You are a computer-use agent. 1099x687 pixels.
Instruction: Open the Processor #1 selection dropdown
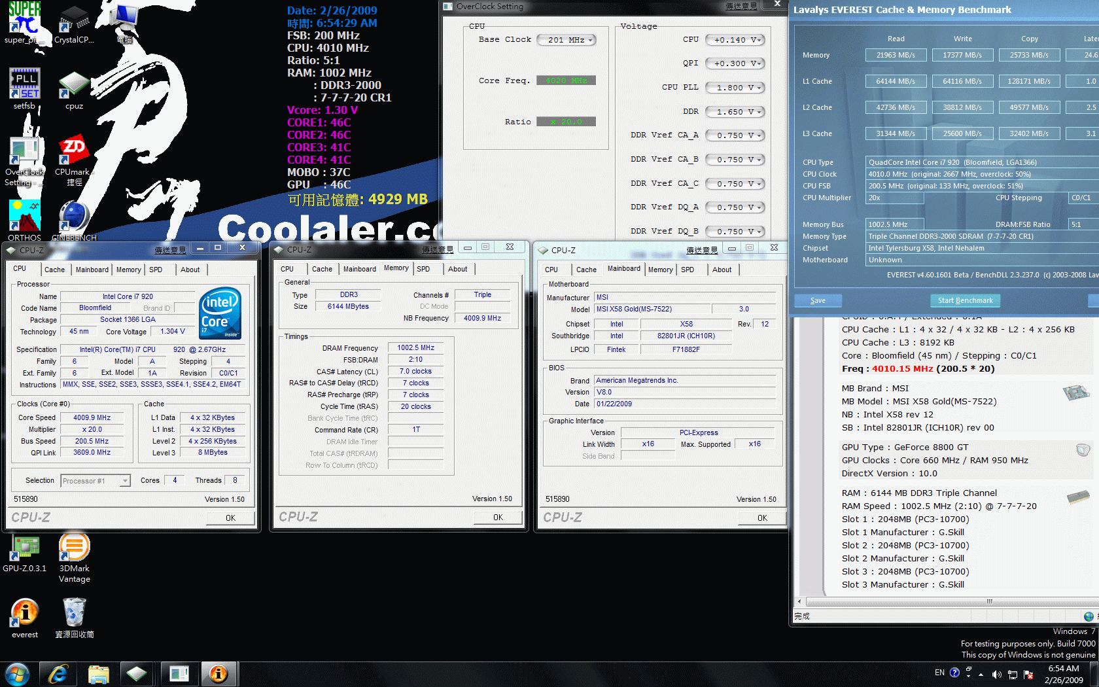pos(96,481)
